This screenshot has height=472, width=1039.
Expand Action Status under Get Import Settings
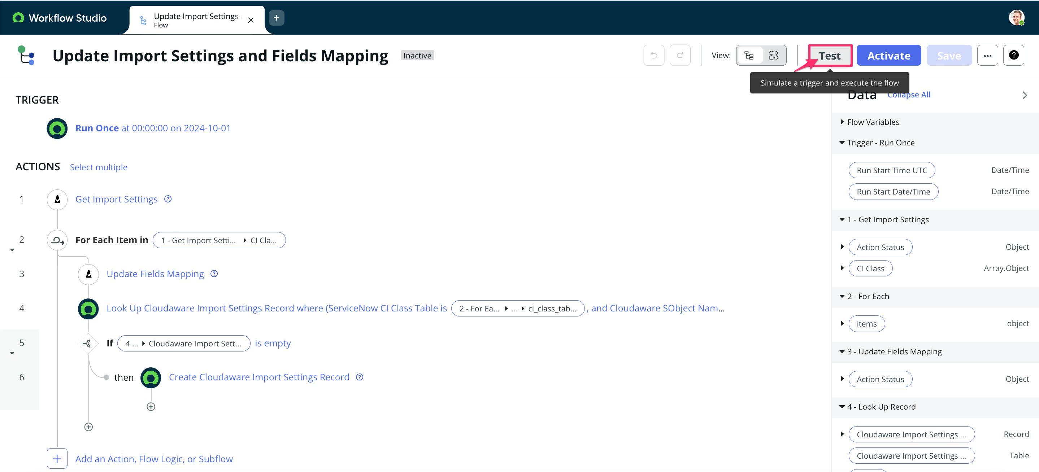[842, 247]
